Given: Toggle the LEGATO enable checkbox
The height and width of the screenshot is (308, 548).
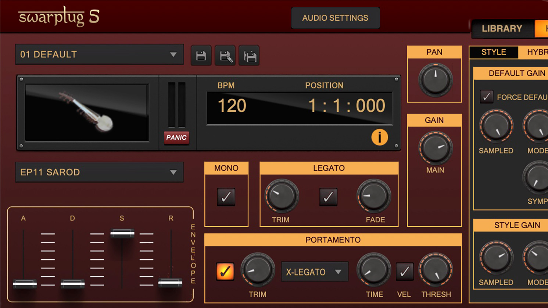Looking at the screenshot, I should (x=328, y=197).
